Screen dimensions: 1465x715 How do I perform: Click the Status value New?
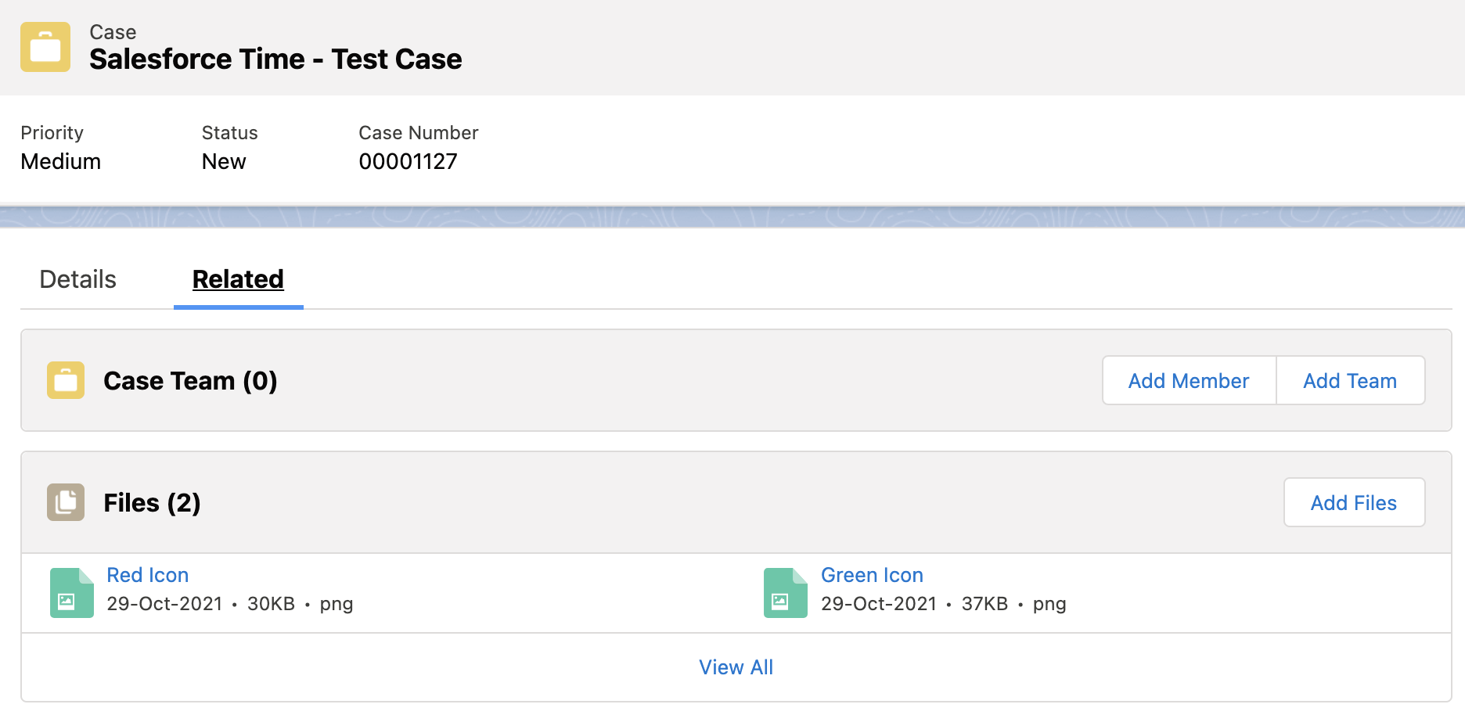[x=224, y=161]
